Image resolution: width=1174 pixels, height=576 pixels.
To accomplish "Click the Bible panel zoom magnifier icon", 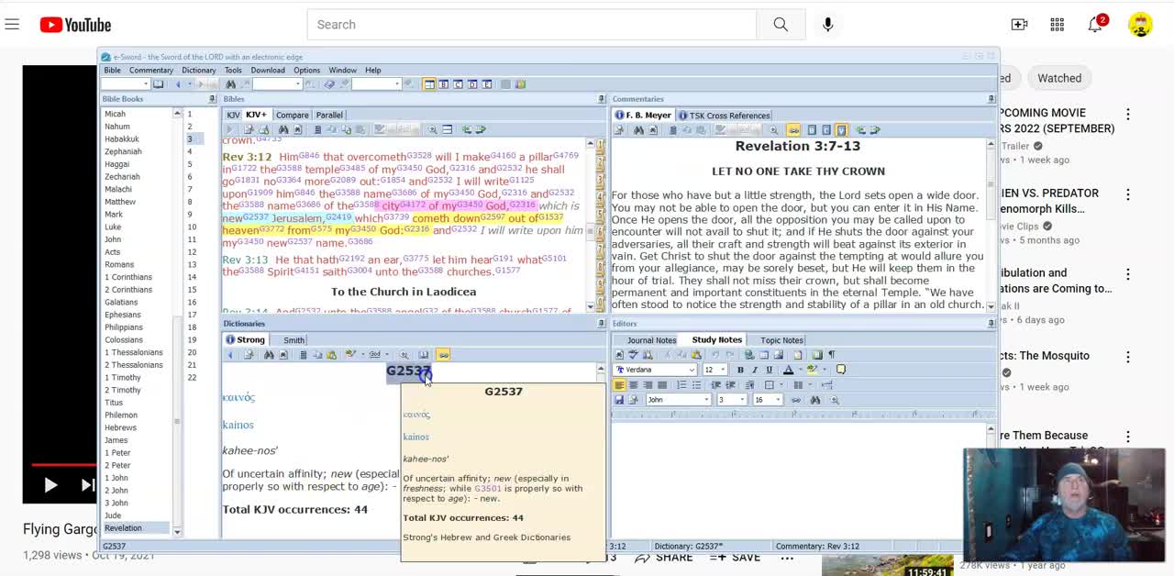I will point(432,129).
